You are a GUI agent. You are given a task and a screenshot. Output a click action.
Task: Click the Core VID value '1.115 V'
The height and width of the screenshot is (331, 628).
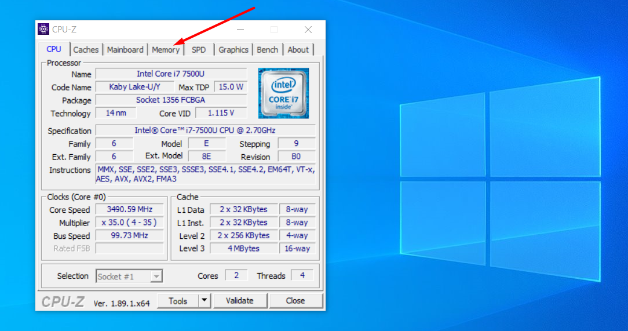coord(221,113)
